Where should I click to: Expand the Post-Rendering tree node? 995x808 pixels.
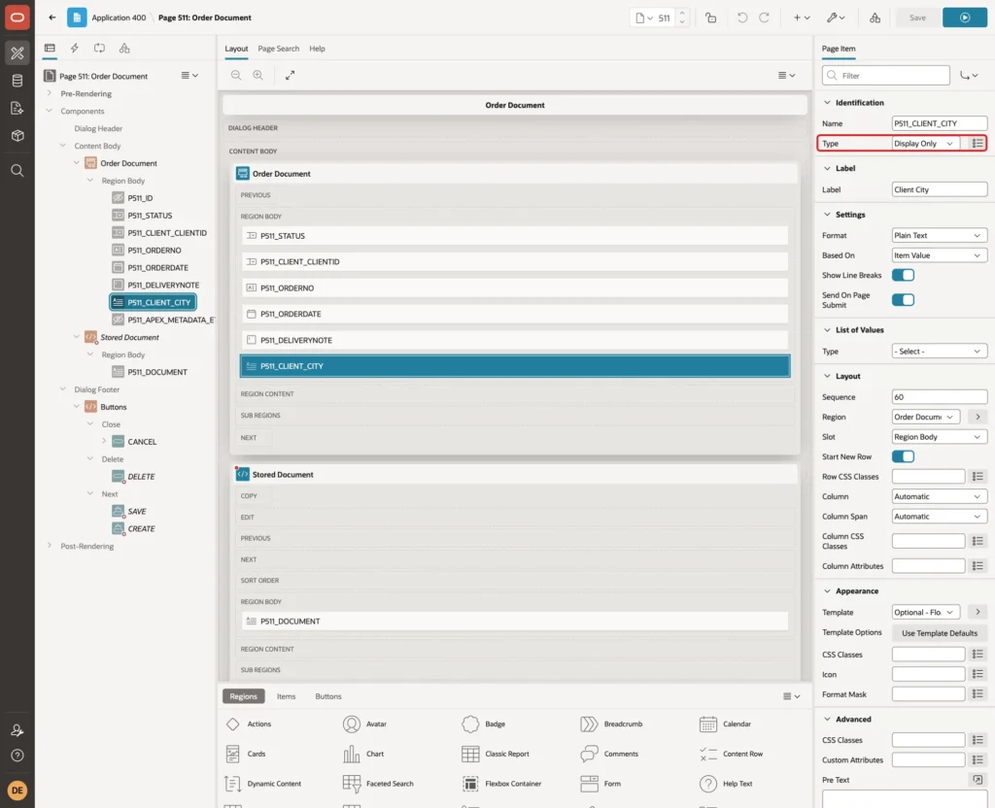50,546
